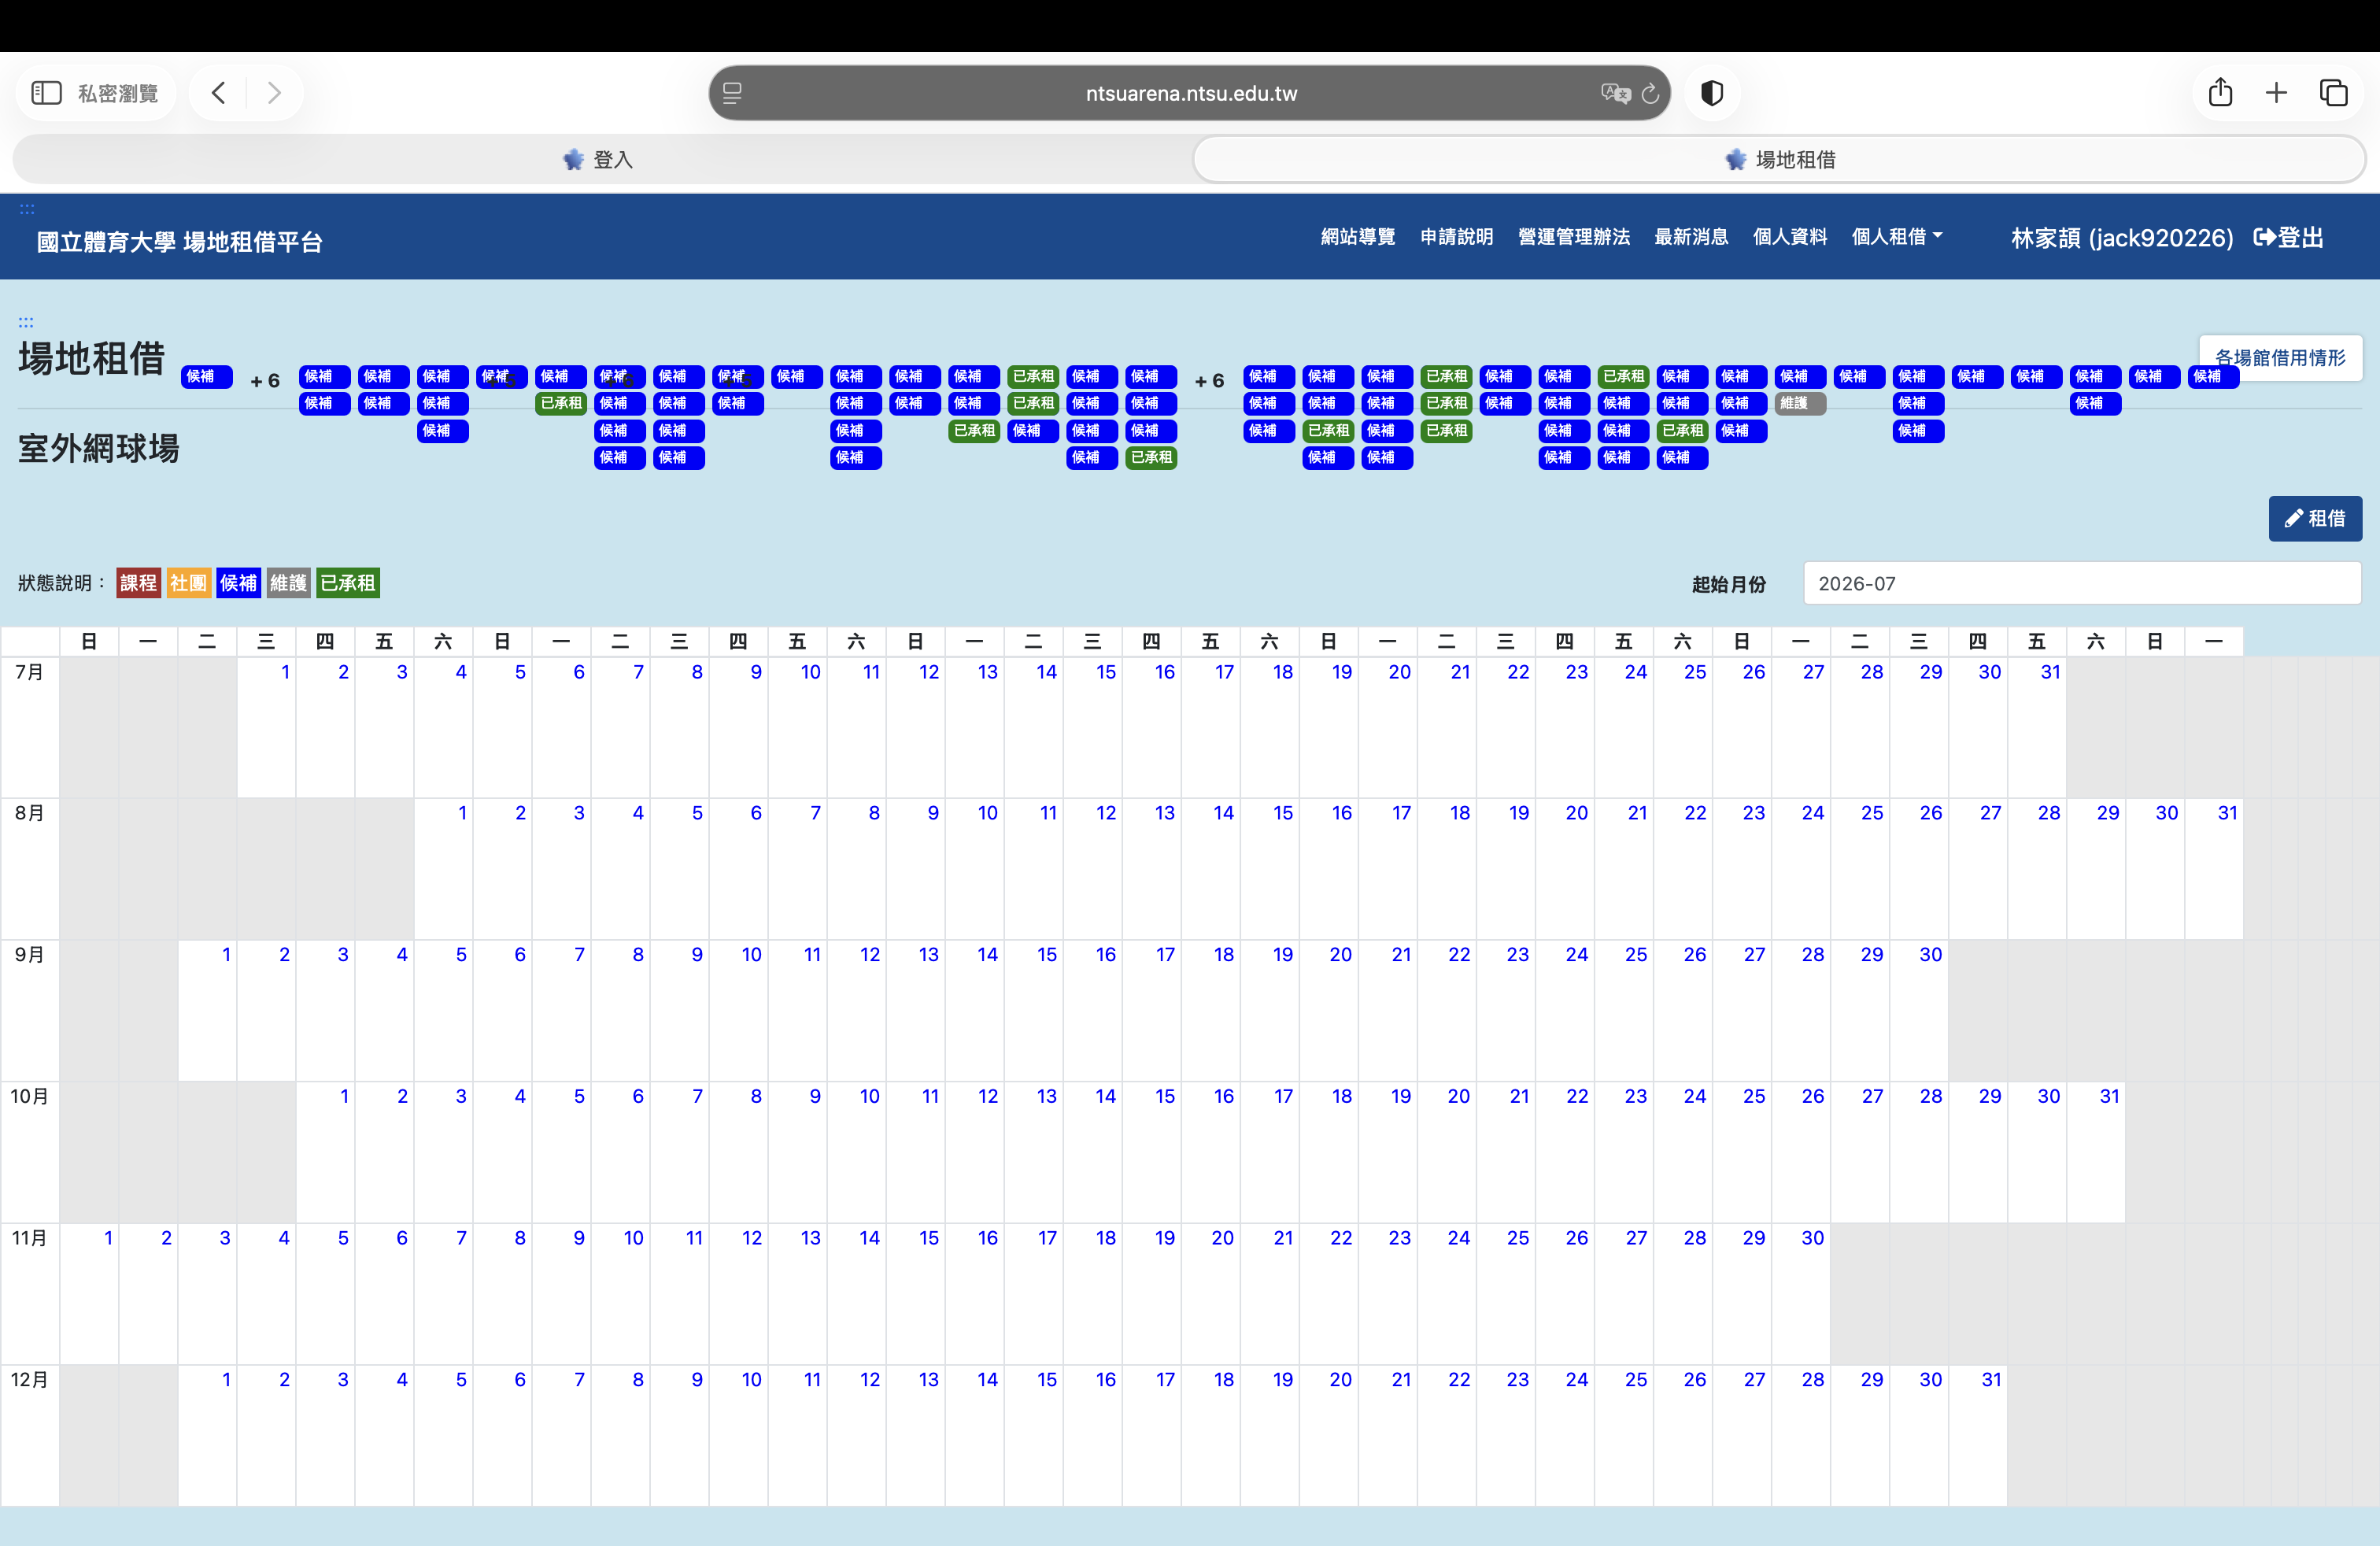Select August 20 in the calendar
The image size is (2380, 1546).
1577,813
